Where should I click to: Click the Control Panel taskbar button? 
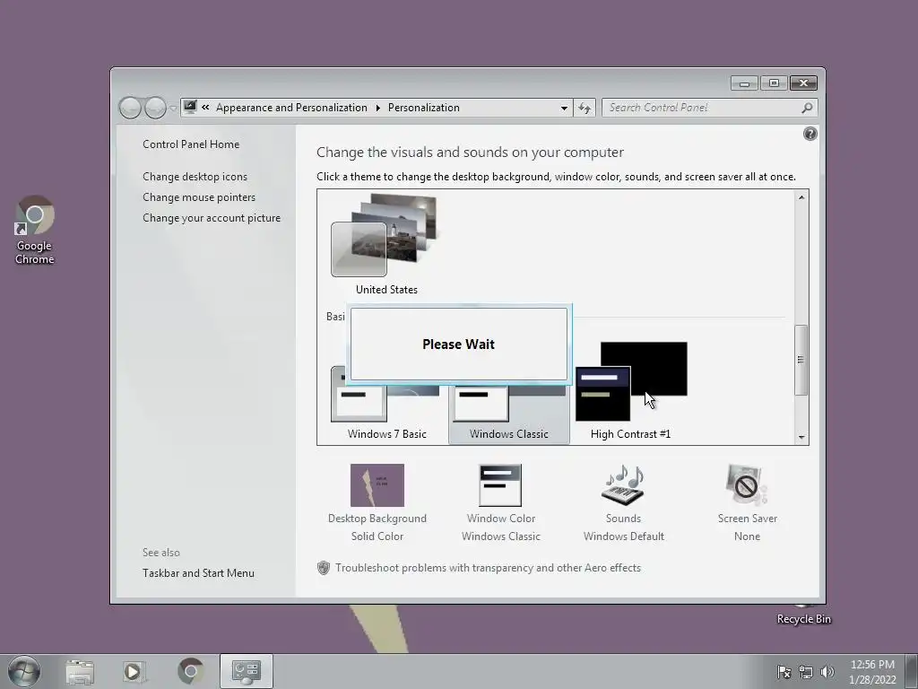[x=246, y=671]
